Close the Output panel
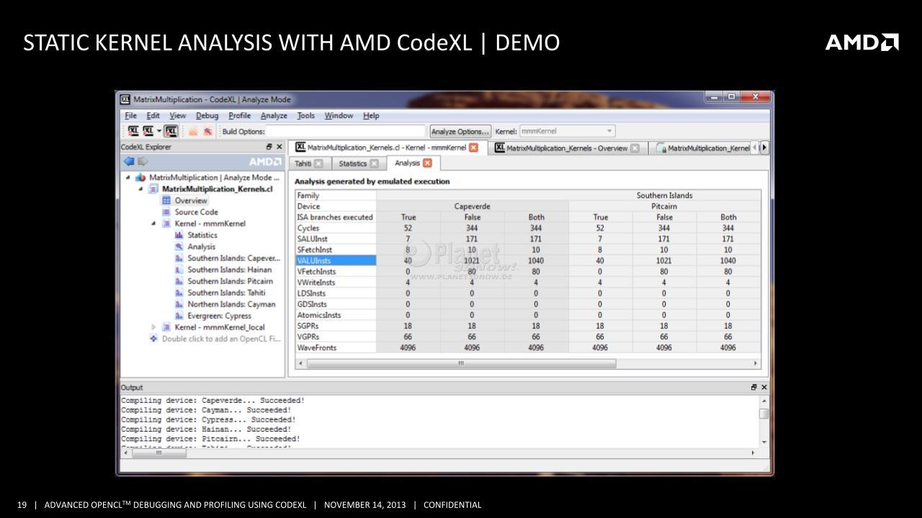This screenshot has height=518, width=922. (x=764, y=387)
